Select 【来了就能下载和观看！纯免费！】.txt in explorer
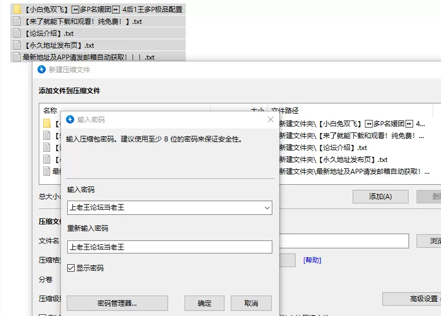 pyautogui.click(x=98, y=22)
